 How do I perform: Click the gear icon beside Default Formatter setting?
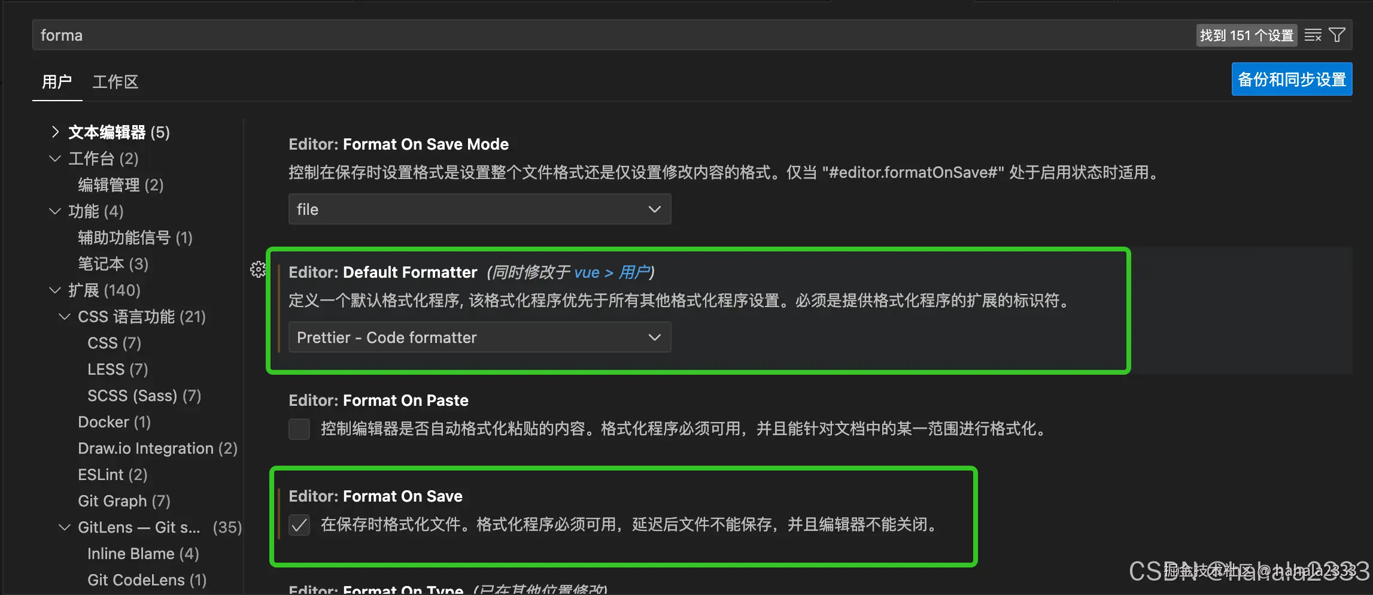coord(258,269)
